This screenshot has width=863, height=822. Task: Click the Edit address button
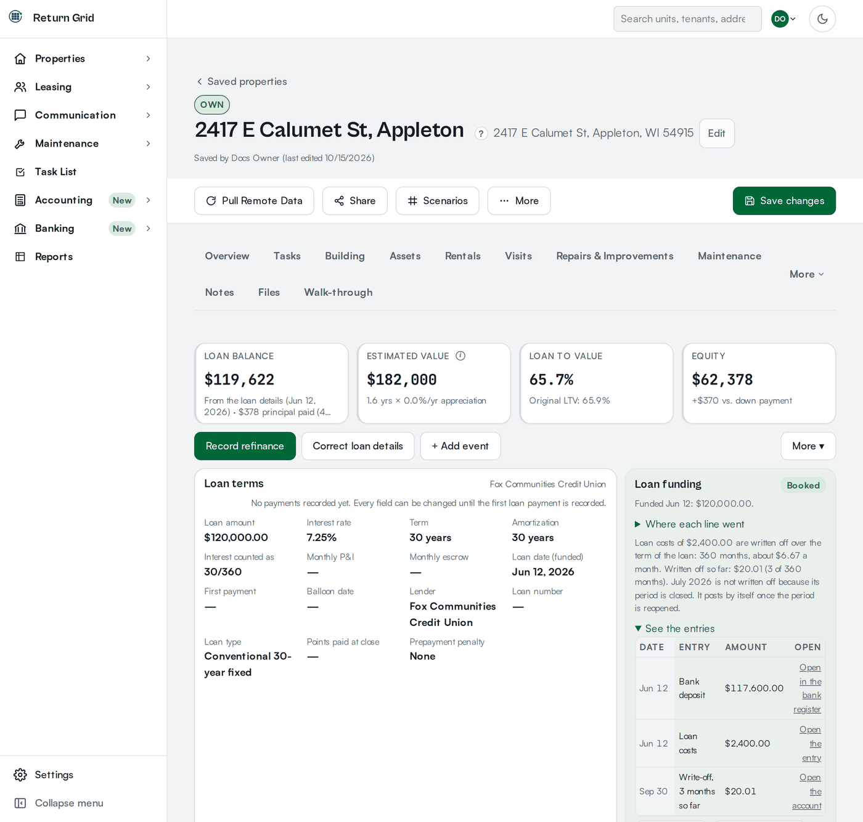point(716,133)
